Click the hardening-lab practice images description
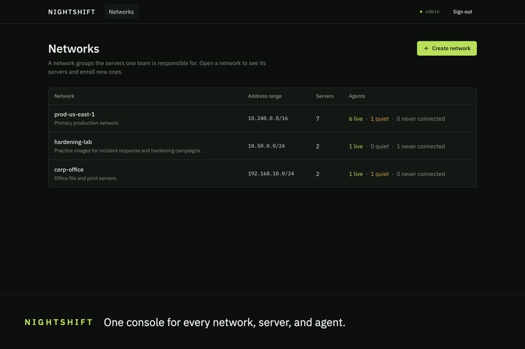Screen dimensions: 525x349 click(x=128, y=151)
